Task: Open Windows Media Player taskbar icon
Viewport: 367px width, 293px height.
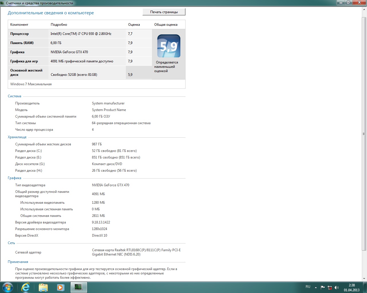Action: (61, 287)
